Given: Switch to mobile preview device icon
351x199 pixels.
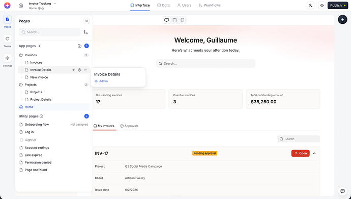Looking at the screenshot, I should pyautogui.click(x=183, y=20).
